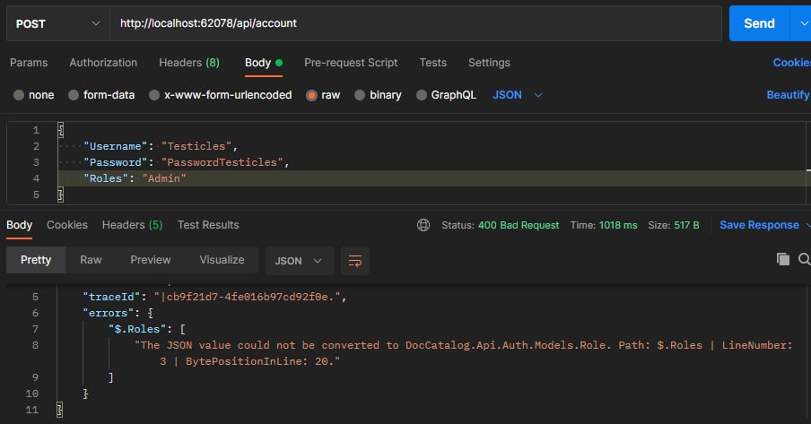Show the Raw response view
Viewport: 811px width, 424px height.
pos(91,260)
